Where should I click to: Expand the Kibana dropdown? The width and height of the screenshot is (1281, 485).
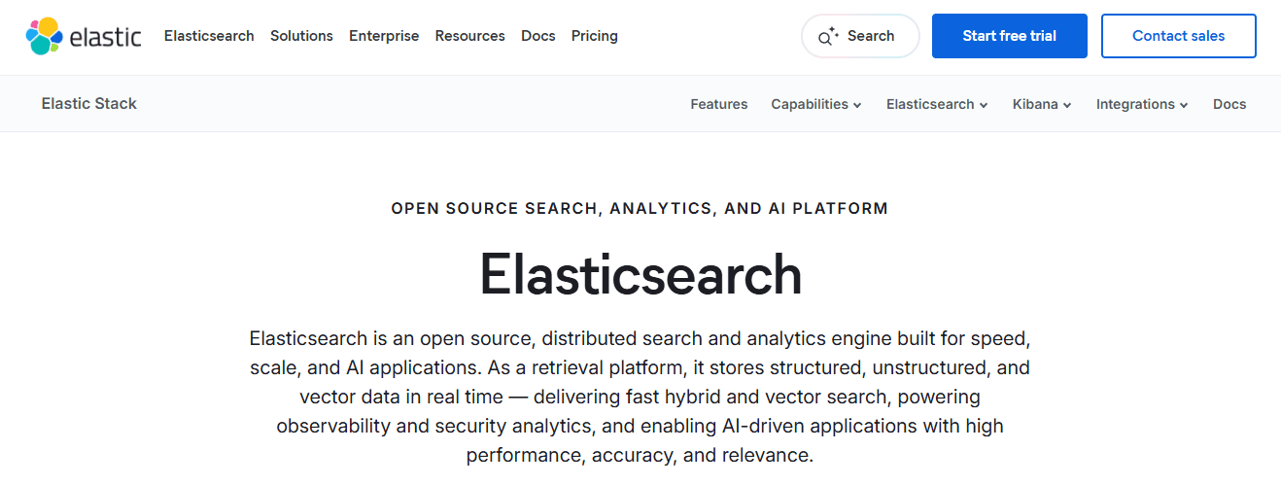[x=1042, y=104]
